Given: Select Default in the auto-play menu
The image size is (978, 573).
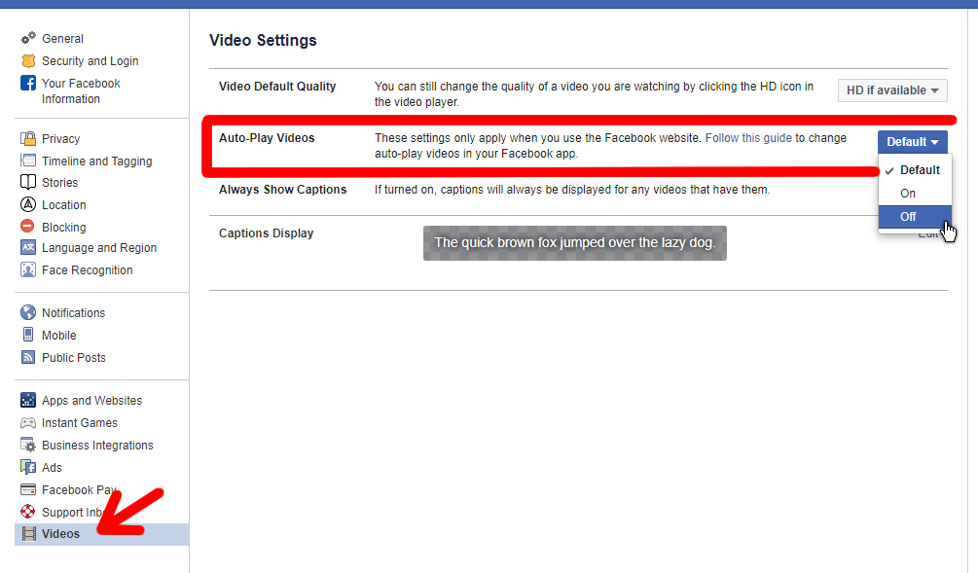Looking at the screenshot, I should pos(915,170).
